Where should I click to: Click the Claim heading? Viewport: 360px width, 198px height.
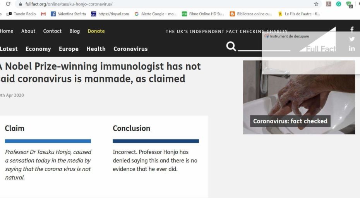coord(15,128)
